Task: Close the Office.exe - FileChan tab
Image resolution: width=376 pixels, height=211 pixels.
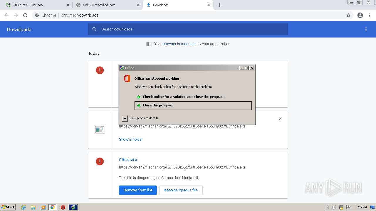Action: tap(68, 5)
